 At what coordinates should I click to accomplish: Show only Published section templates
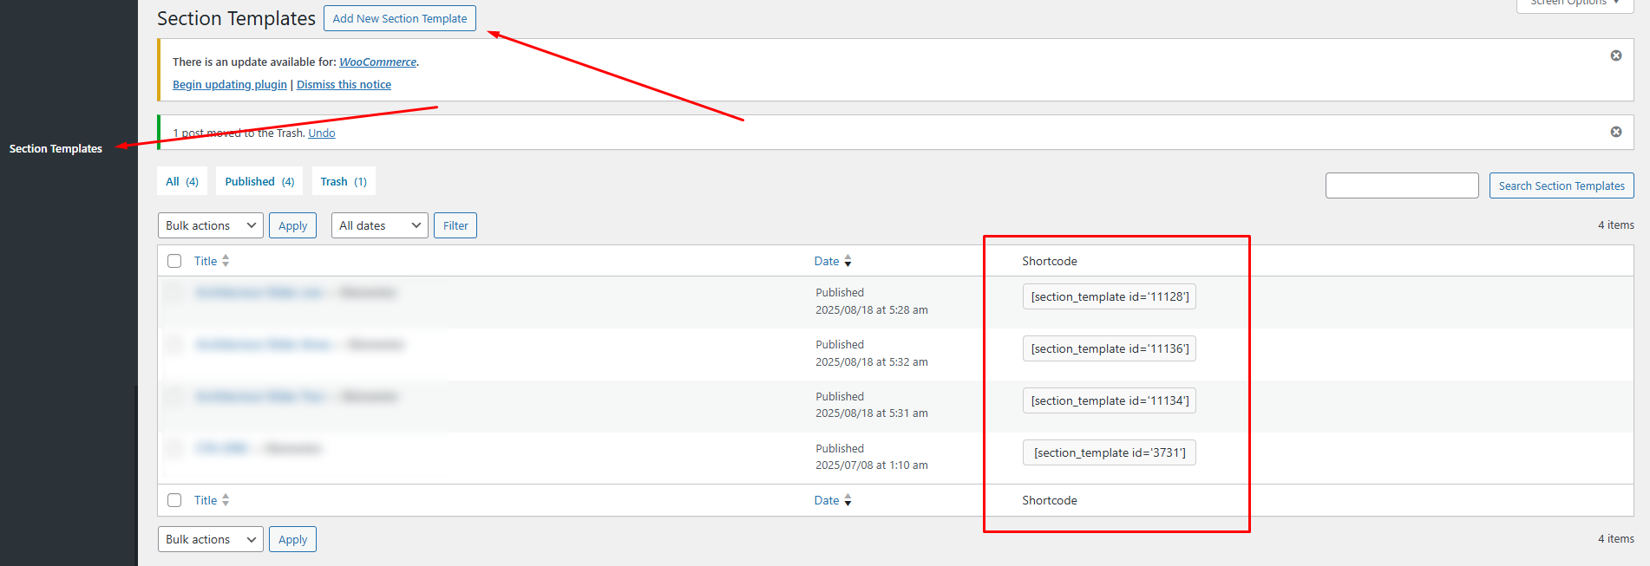click(259, 181)
